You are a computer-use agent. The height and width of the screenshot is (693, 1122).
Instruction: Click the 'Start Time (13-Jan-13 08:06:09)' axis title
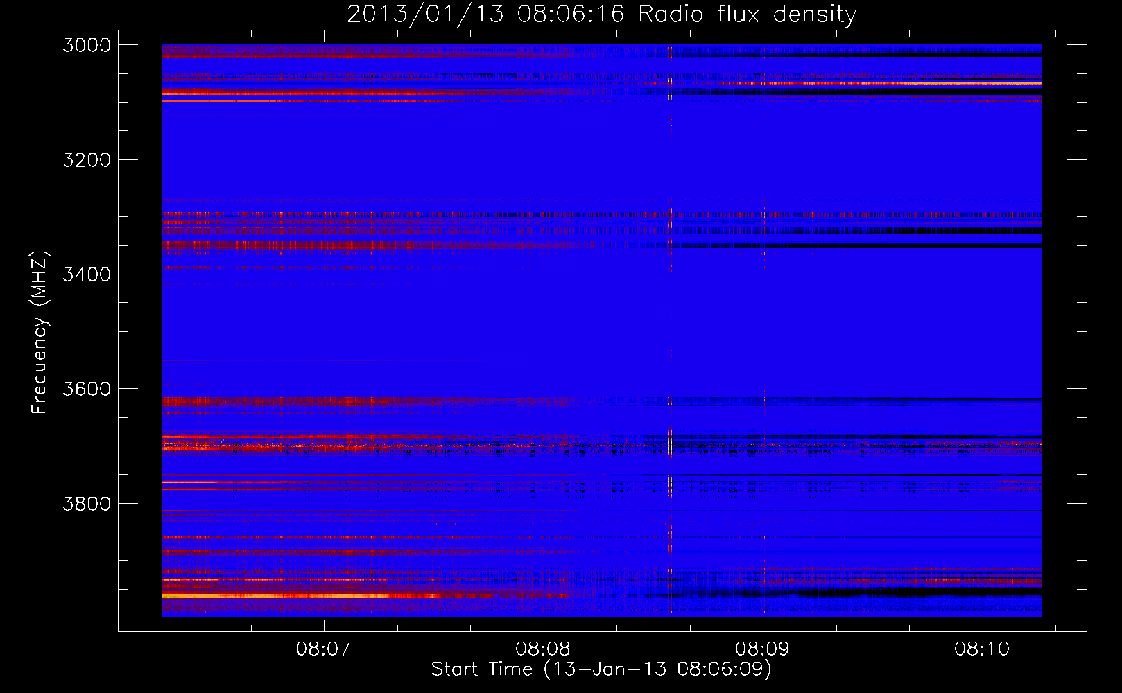[x=601, y=669]
